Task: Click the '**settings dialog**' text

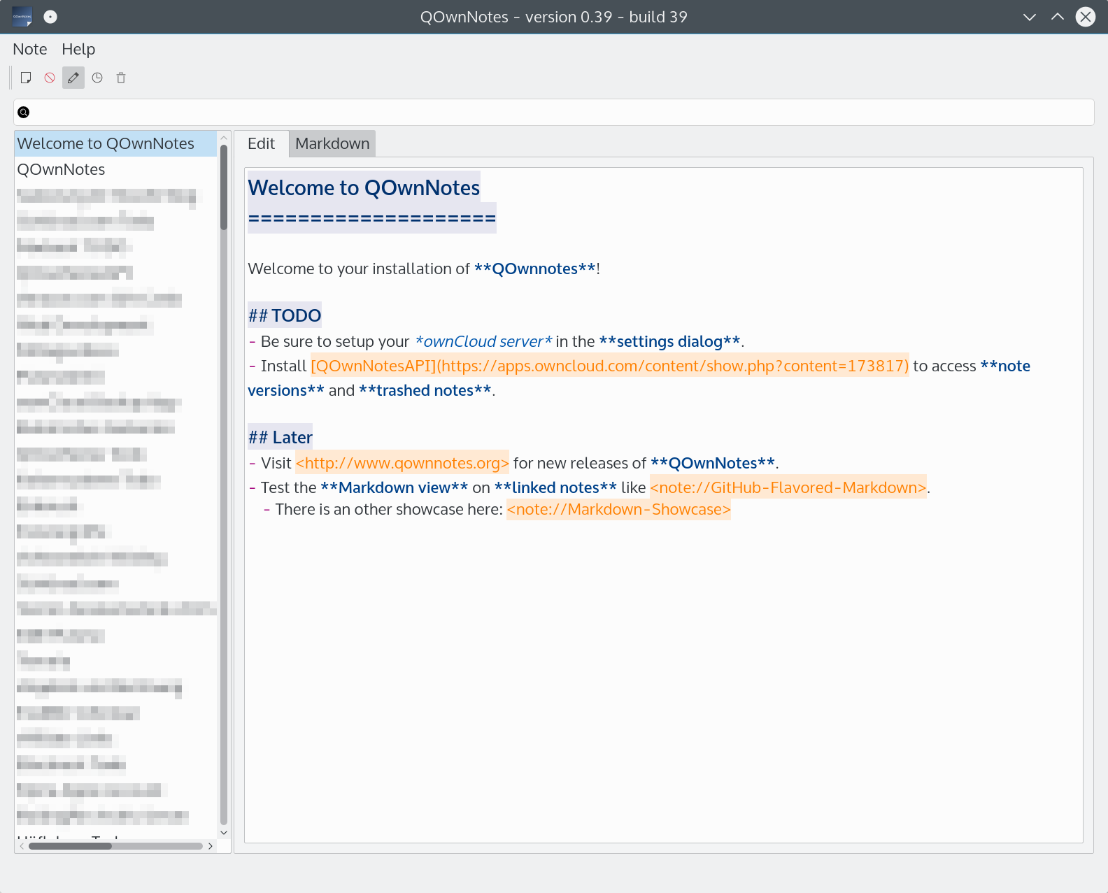Action: 669,341
